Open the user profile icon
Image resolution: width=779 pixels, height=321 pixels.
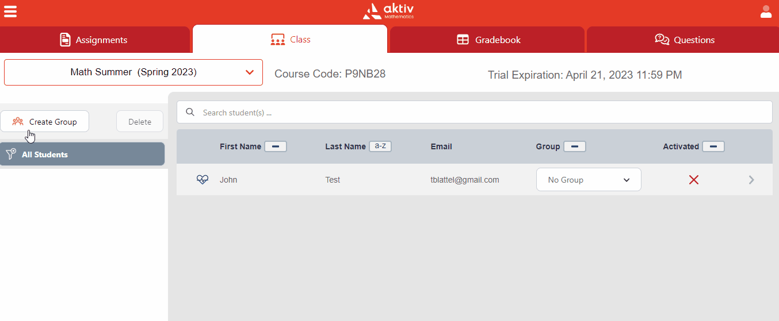(766, 11)
